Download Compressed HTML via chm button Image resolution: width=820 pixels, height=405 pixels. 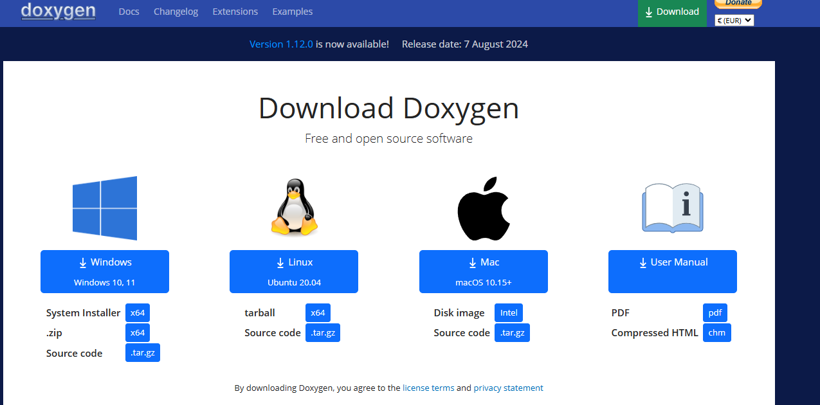(717, 333)
